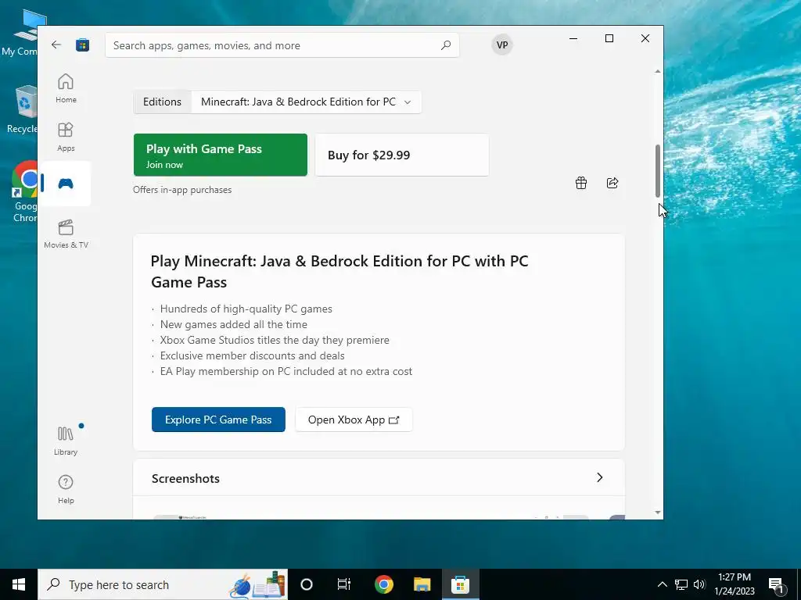Click the Microsoft Store logo icon

(x=82, y=45)
